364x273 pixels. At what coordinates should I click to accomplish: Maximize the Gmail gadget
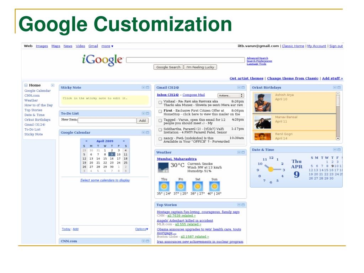243,87
